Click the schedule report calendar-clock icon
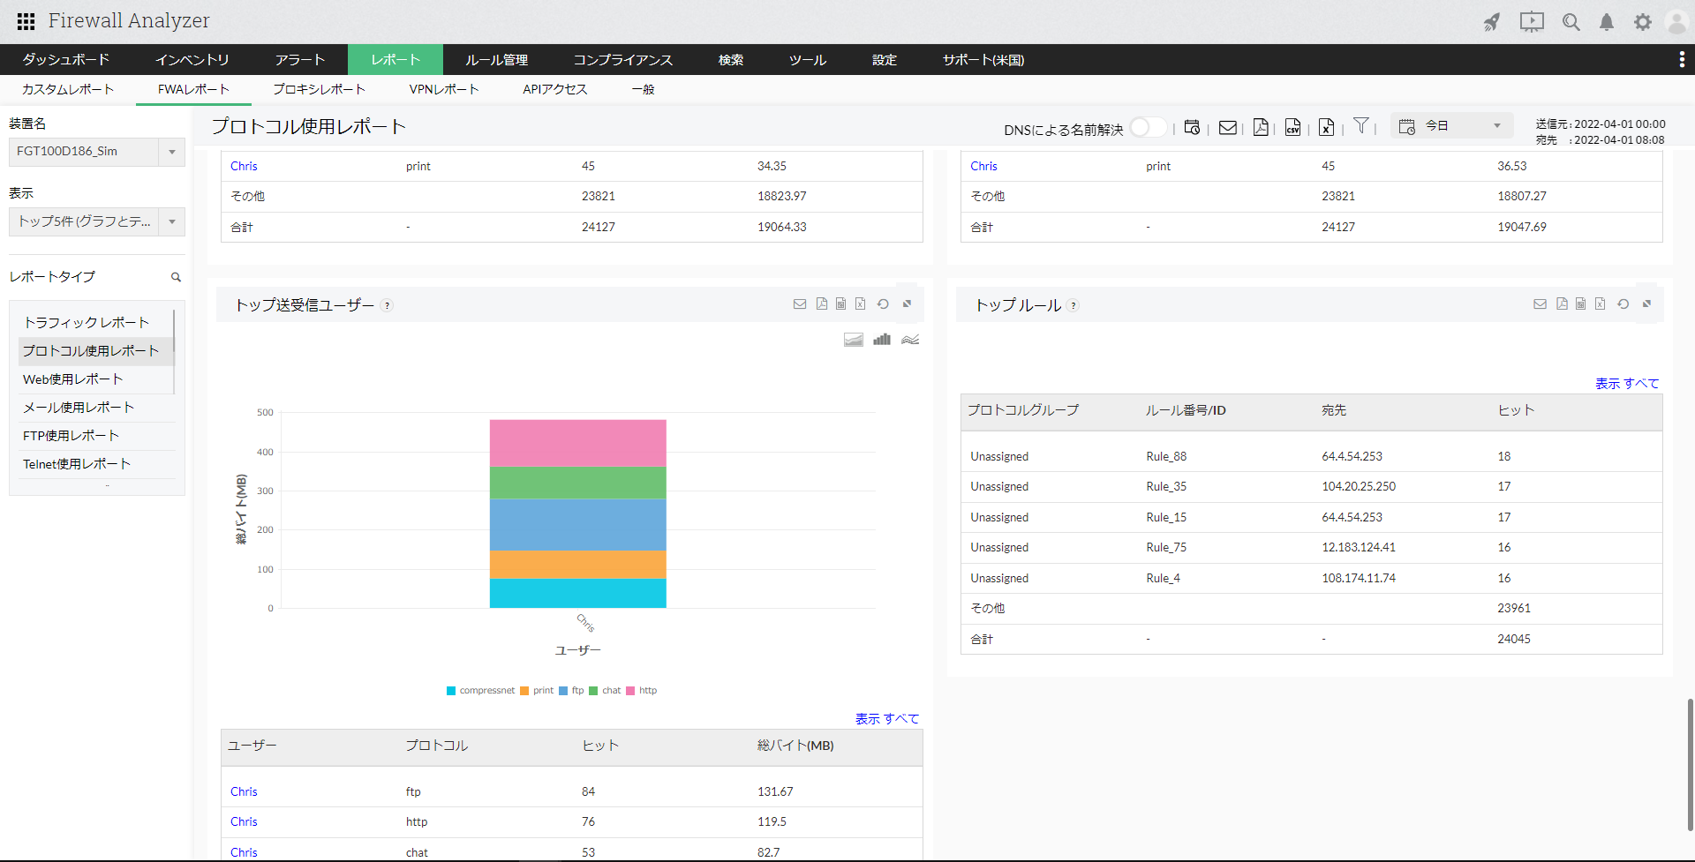 coord(1192,128)
